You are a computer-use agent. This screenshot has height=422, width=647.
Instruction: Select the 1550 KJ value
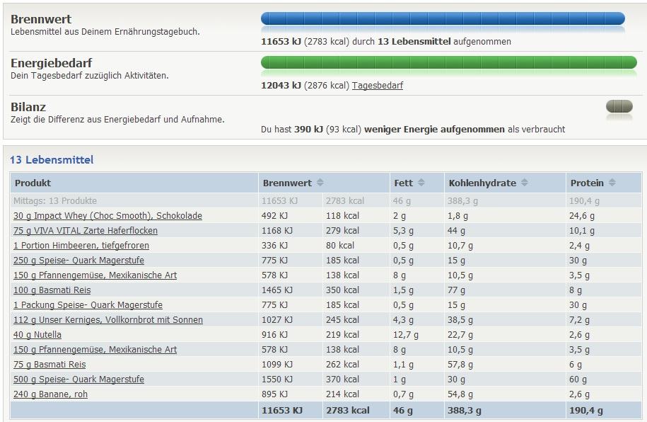point(277,380)
